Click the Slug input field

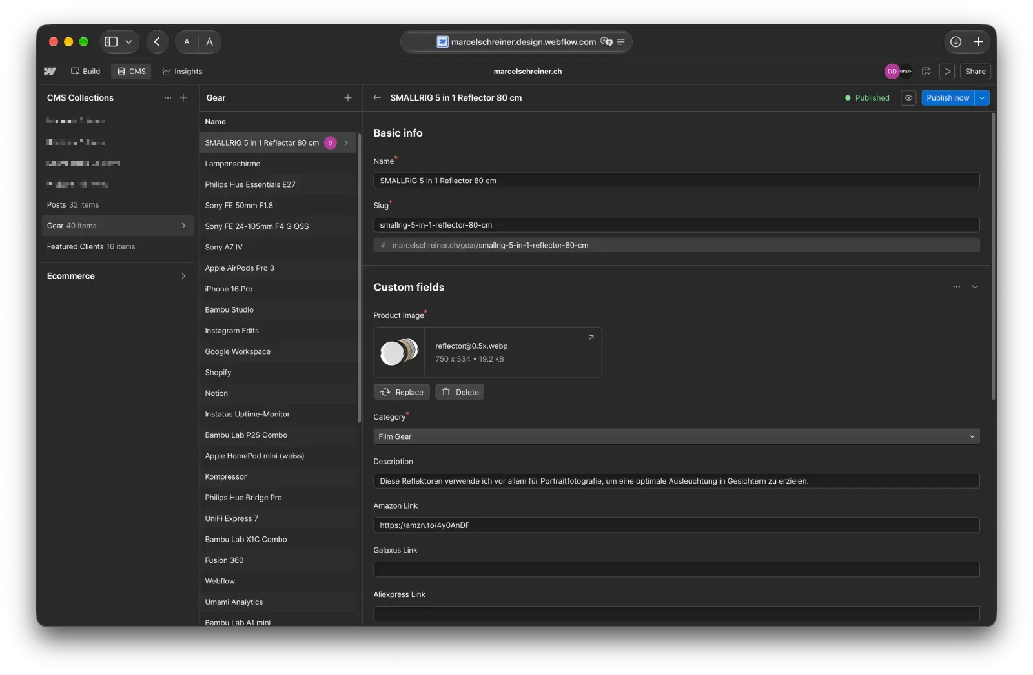(x=676, y=225)
